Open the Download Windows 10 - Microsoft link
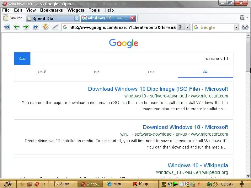The image size is (251, 188). pos(185,127)
